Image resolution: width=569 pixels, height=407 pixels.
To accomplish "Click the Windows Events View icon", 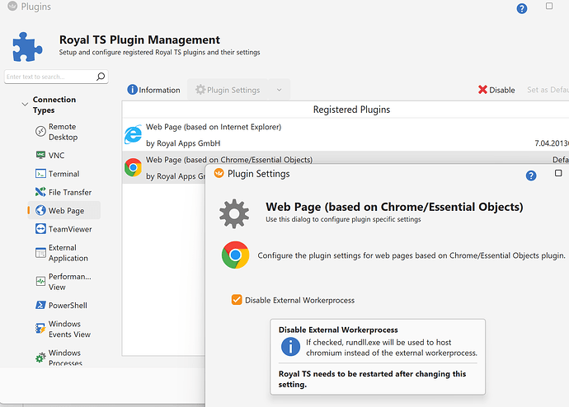I will 40,329.
